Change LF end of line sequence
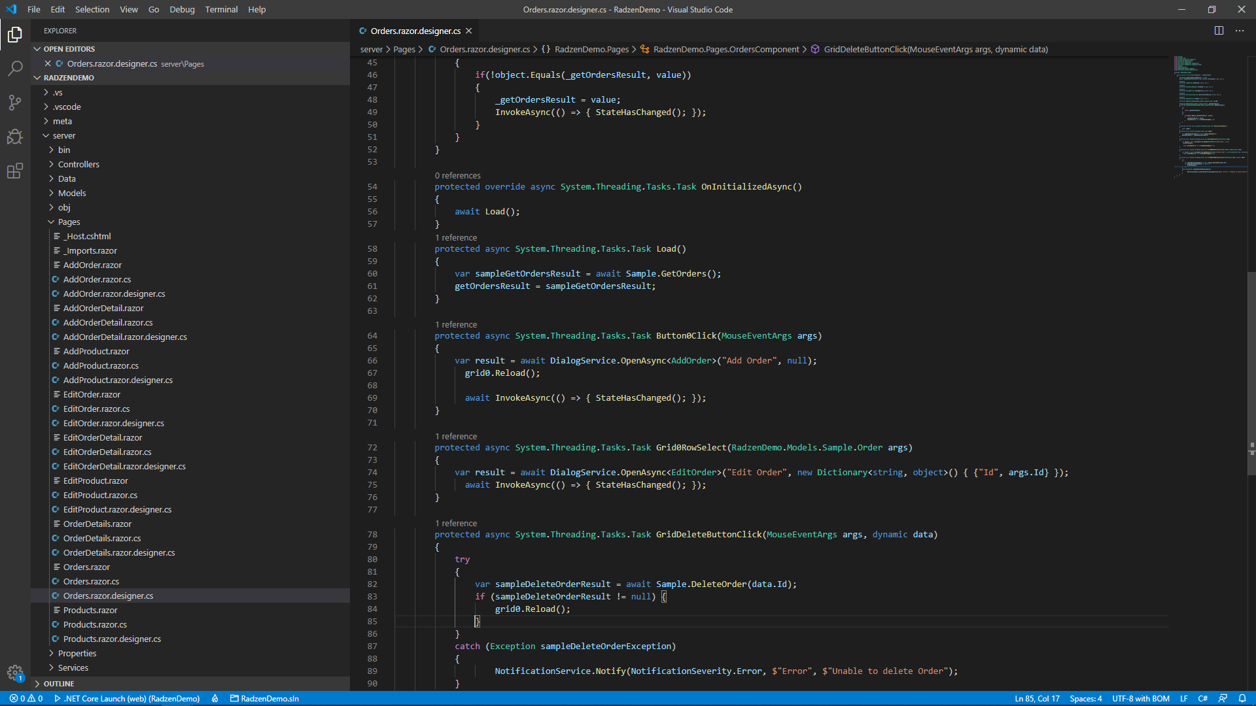This screenshot has height=706, width=1256. [1183, 698]
